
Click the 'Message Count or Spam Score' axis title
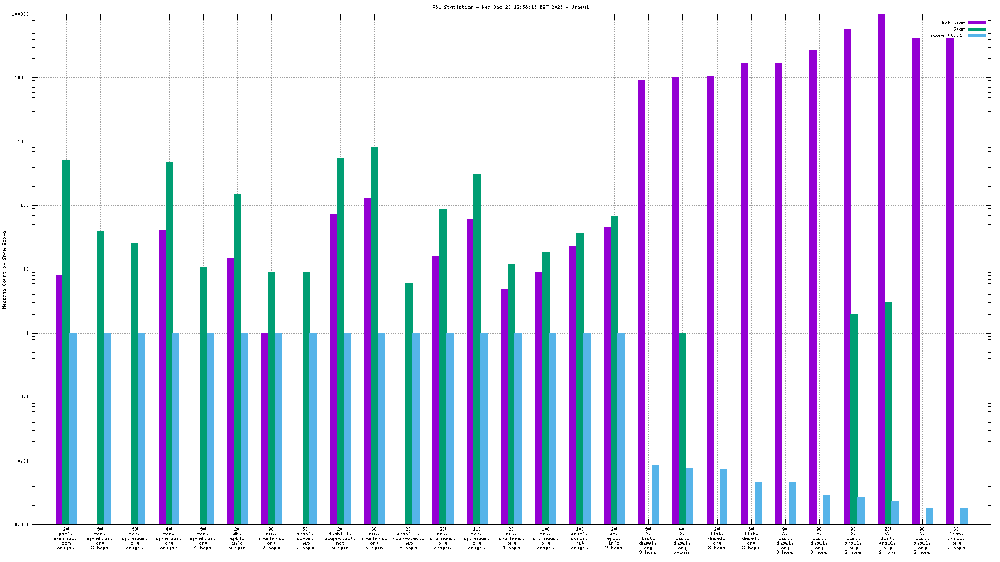pyautogui.click(x=5, y=269)
